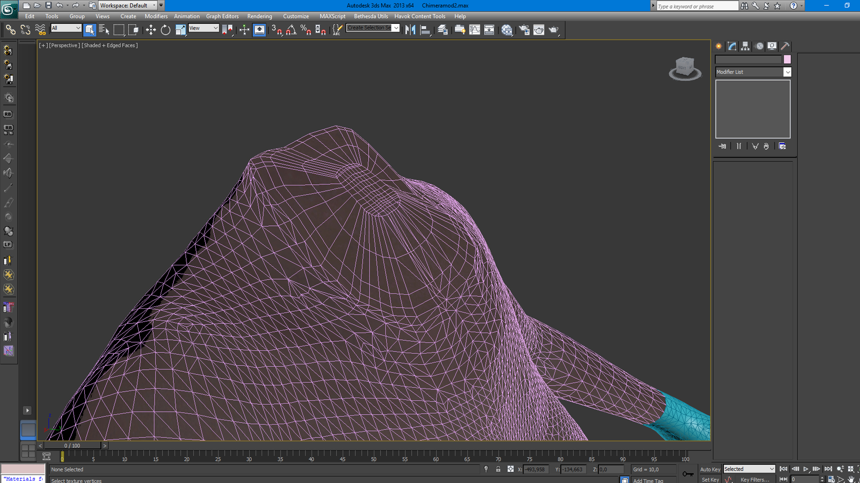
Task: Select the Select and Move tool
Action: pos(151,30)
